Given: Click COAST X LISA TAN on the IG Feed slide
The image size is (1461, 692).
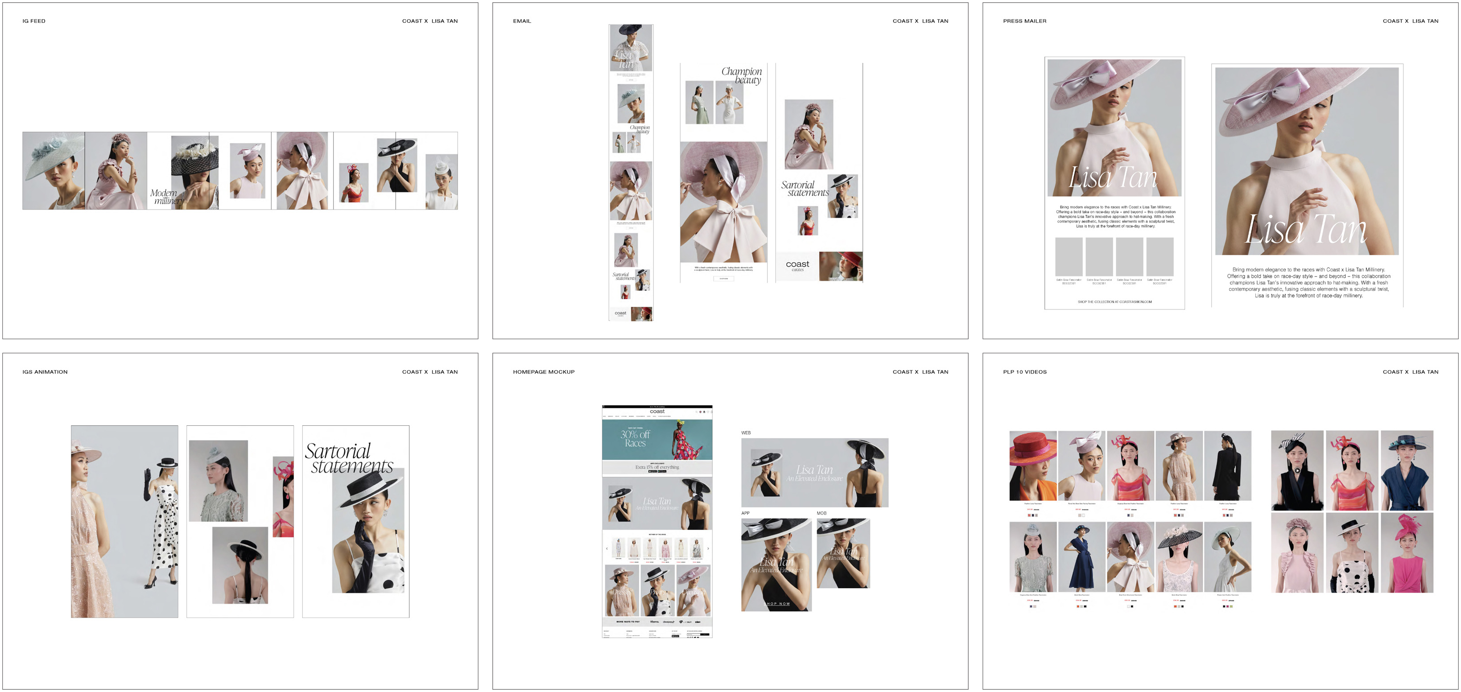Looking at the screenshot, I should click(430, 21).
